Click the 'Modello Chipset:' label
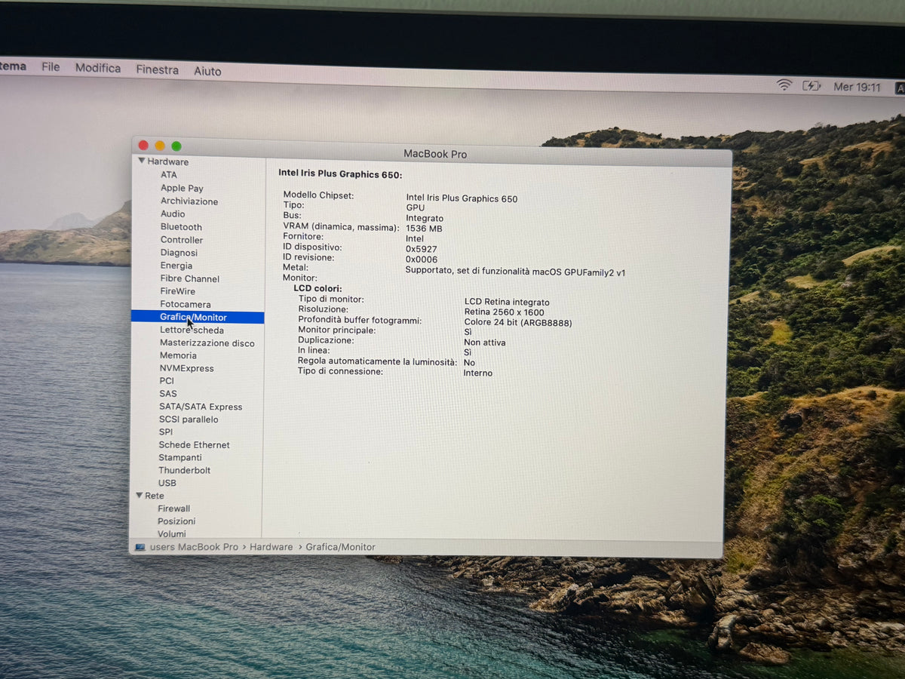This screenshot has width=905, height=679. (318, 195)
